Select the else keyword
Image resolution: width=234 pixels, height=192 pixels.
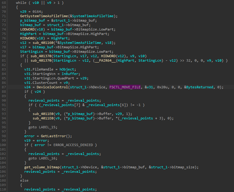(x=24, y=180)
